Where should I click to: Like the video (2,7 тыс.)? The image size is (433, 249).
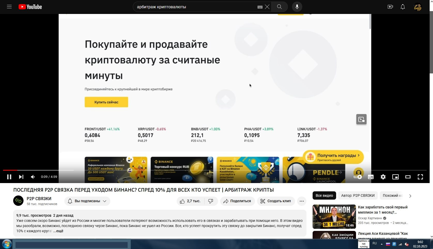point(190,201)
